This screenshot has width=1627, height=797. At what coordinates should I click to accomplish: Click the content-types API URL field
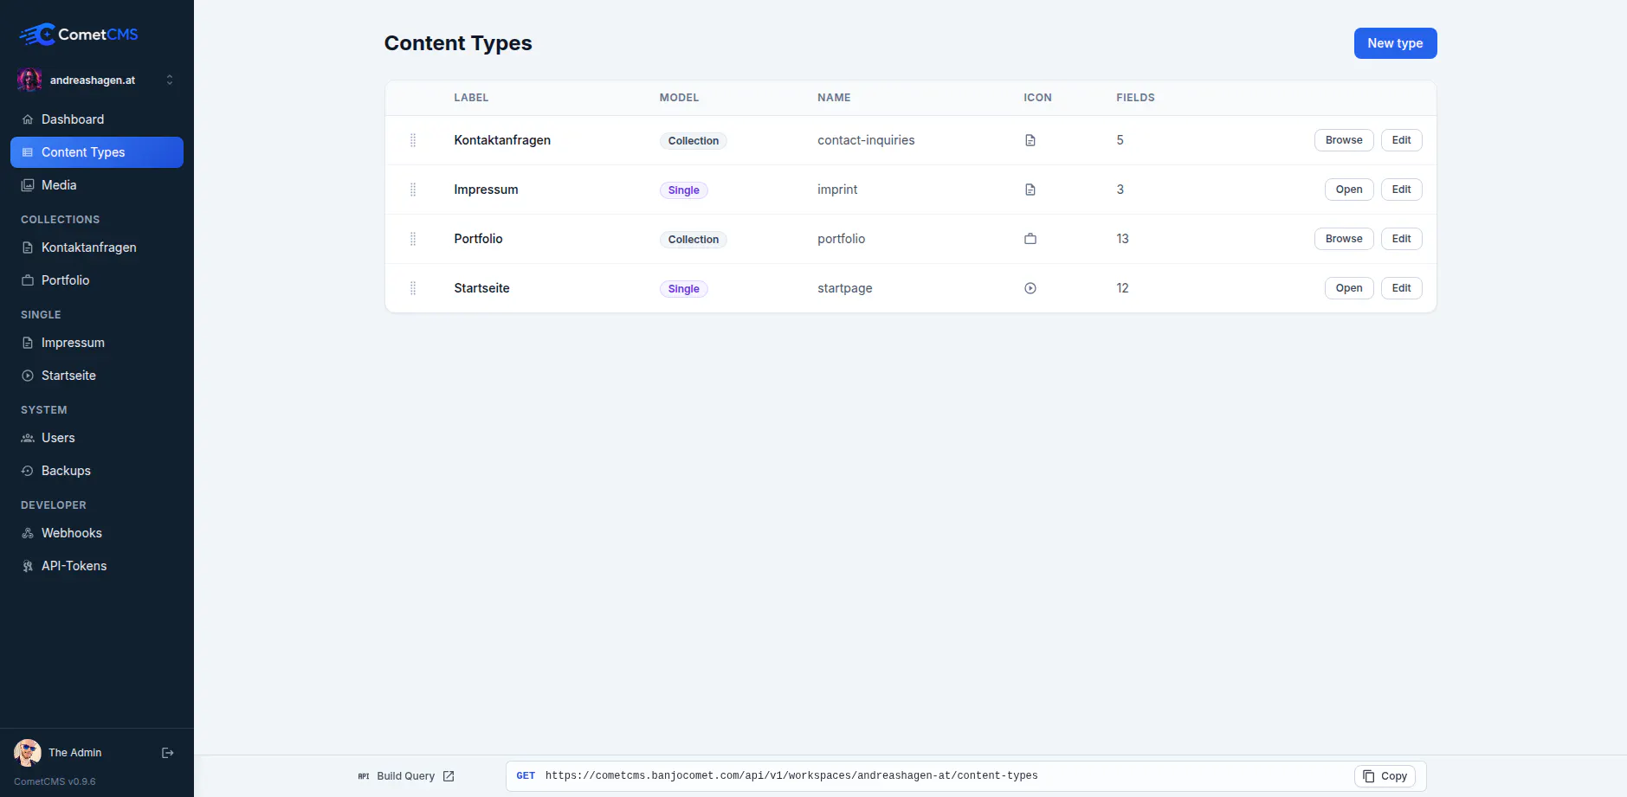965,776
